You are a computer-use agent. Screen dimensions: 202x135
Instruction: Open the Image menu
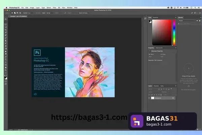click(x=32, y=8)
